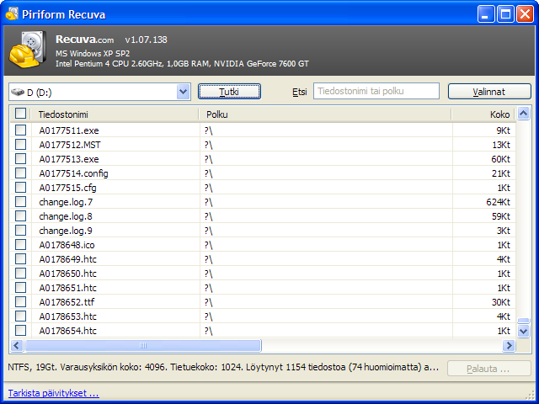Check the box for A0178653.htc
This screenshot has width=539, height=404.
click(x=20, y=316)
